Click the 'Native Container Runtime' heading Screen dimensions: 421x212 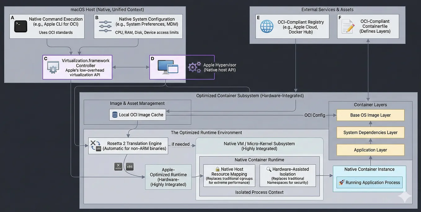259,160
